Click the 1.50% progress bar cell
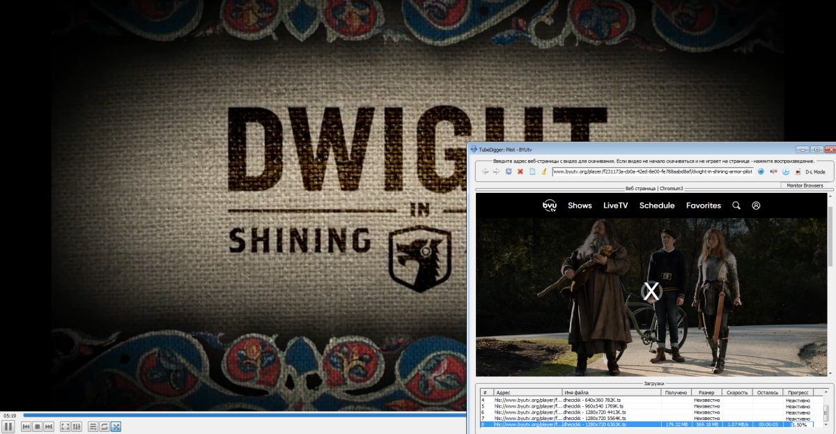836x434 pixels. coord(798,424)
